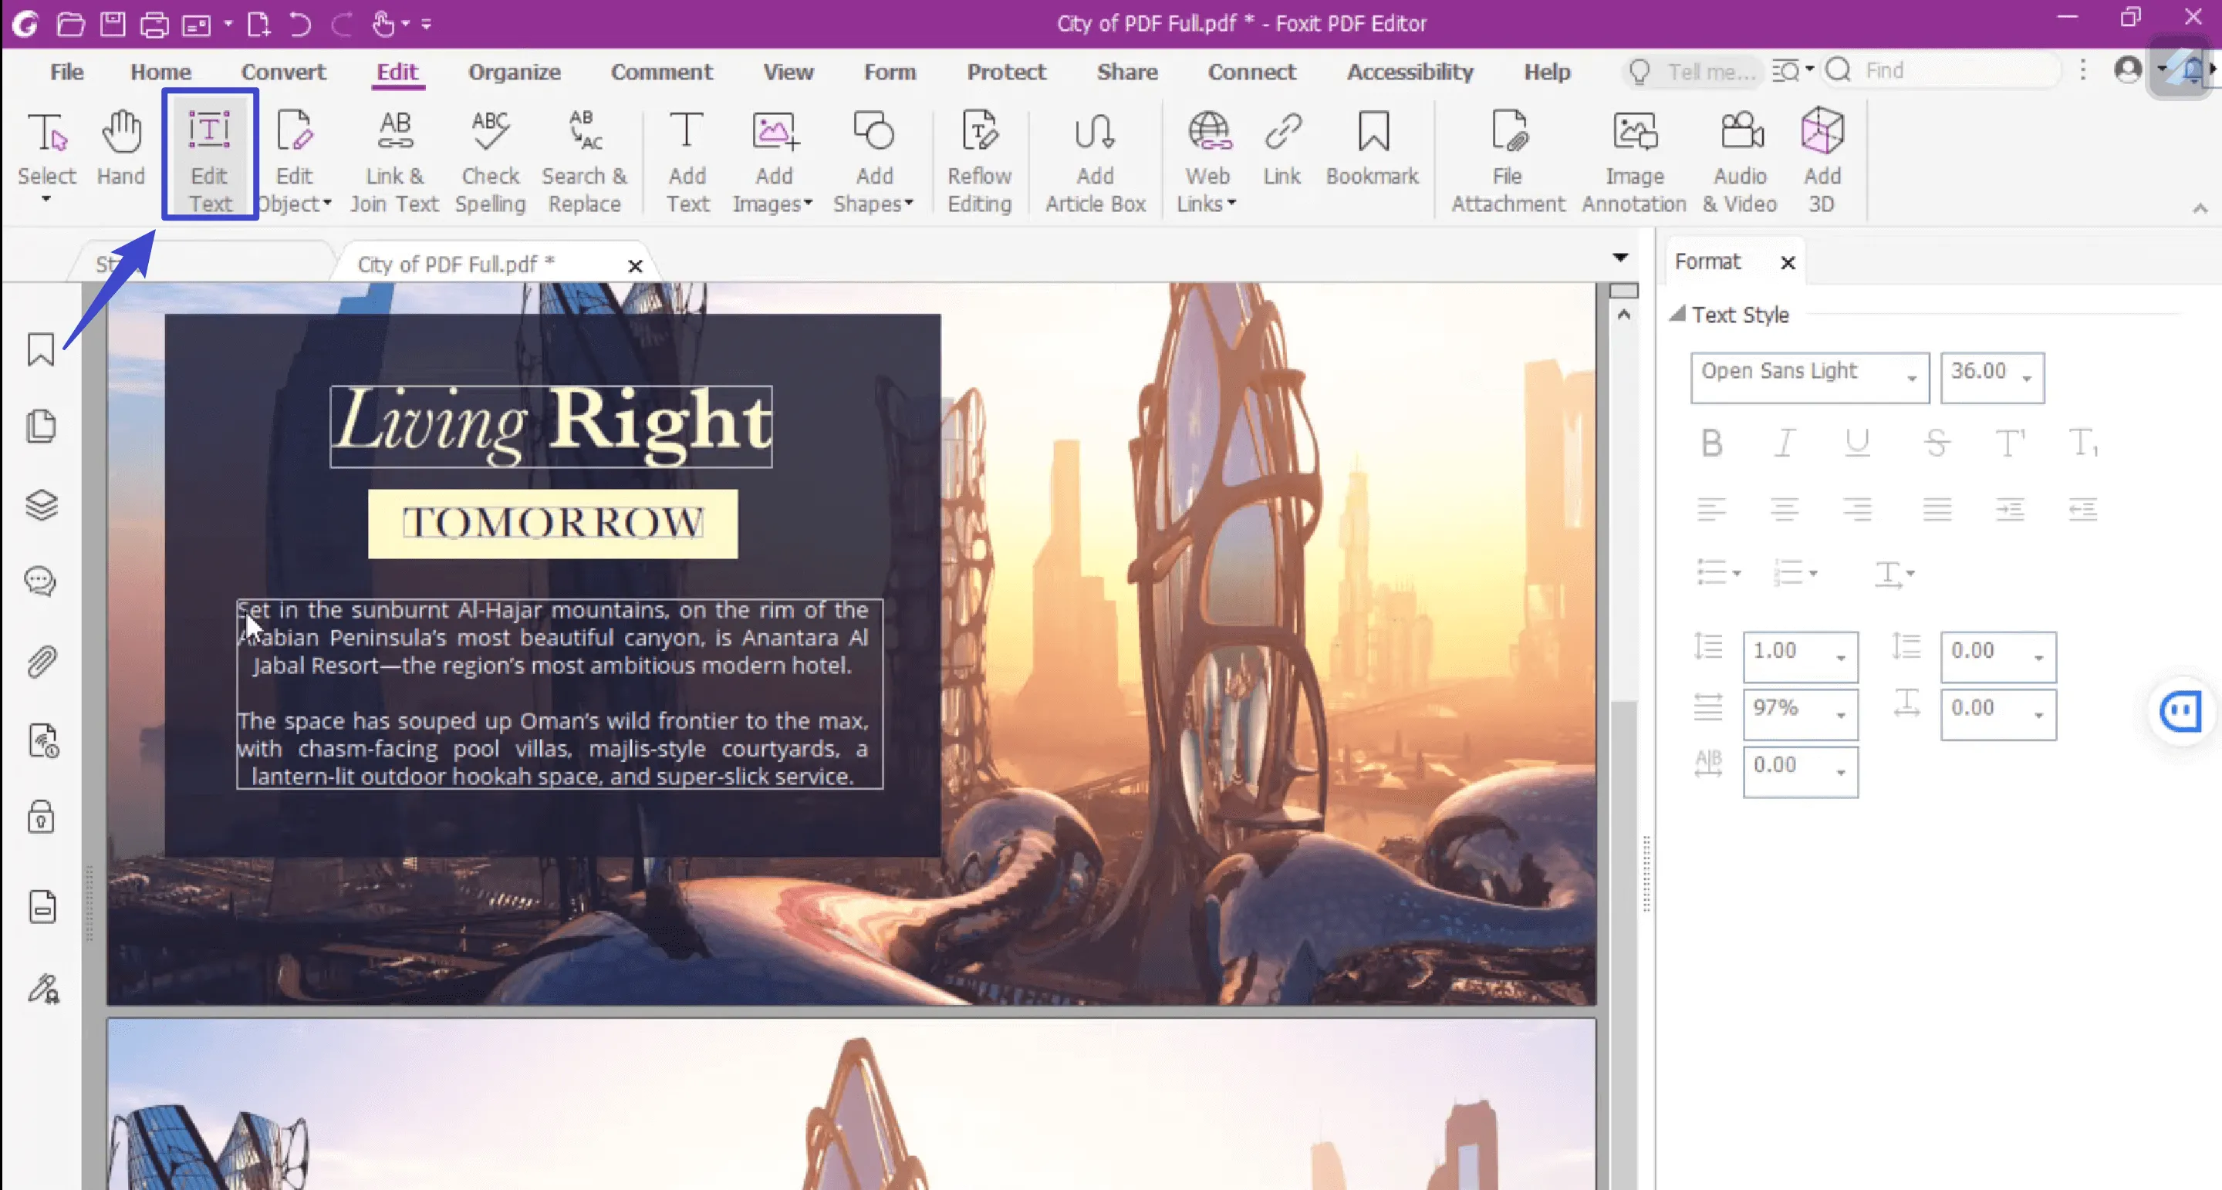Switch to the Organize ribbon tab
The image size is (2222, 1190).
coord(513,72)
